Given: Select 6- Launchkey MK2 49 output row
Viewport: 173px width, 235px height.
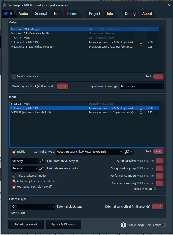Looking at the screenshot, I should (85, 42).
